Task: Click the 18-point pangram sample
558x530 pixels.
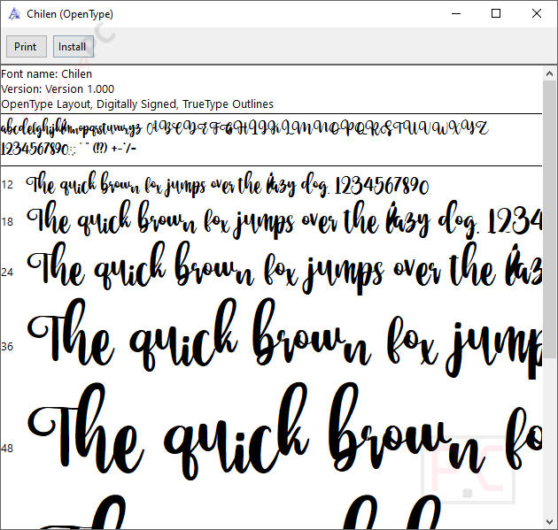Action: click(x=284, y=219)
